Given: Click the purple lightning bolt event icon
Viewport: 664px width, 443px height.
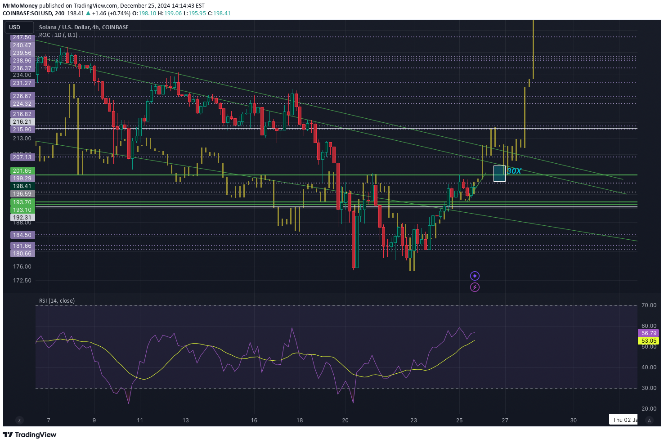Looking at the screenshot, I should (475, 287).
